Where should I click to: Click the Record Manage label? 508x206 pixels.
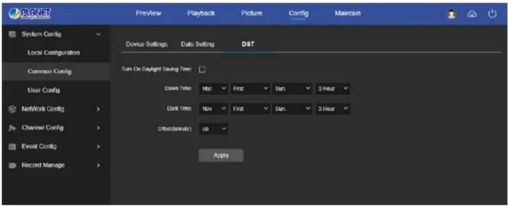(x=43, y=165)
